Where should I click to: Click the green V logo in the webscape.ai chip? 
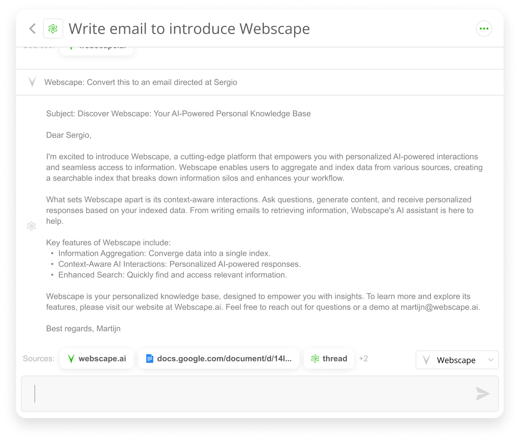(71, 359)
